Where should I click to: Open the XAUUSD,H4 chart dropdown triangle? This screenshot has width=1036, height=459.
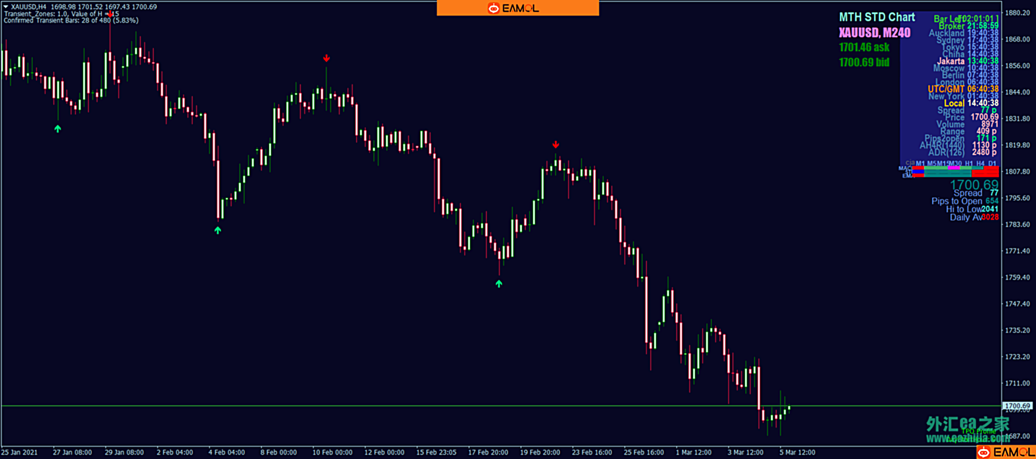pyautogui.click(x=5, y=7)
